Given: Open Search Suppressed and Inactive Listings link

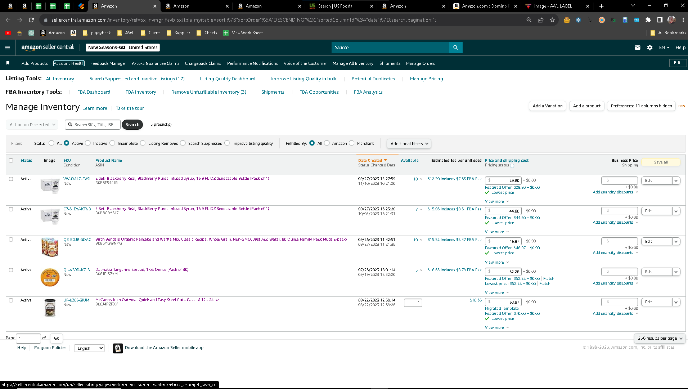Looking at the screenshot, I should (x=137, y=79).
